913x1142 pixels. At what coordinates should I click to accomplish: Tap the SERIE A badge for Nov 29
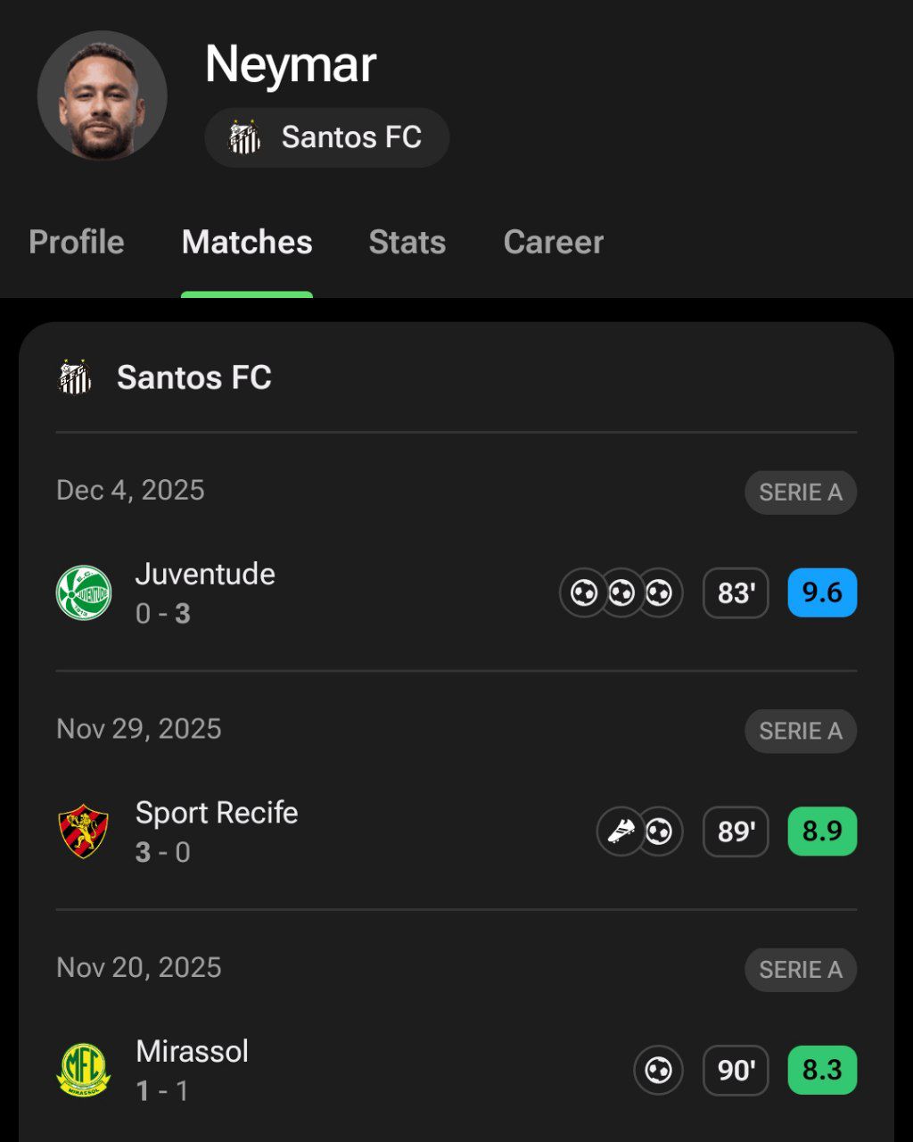click(x=801, y=731)
